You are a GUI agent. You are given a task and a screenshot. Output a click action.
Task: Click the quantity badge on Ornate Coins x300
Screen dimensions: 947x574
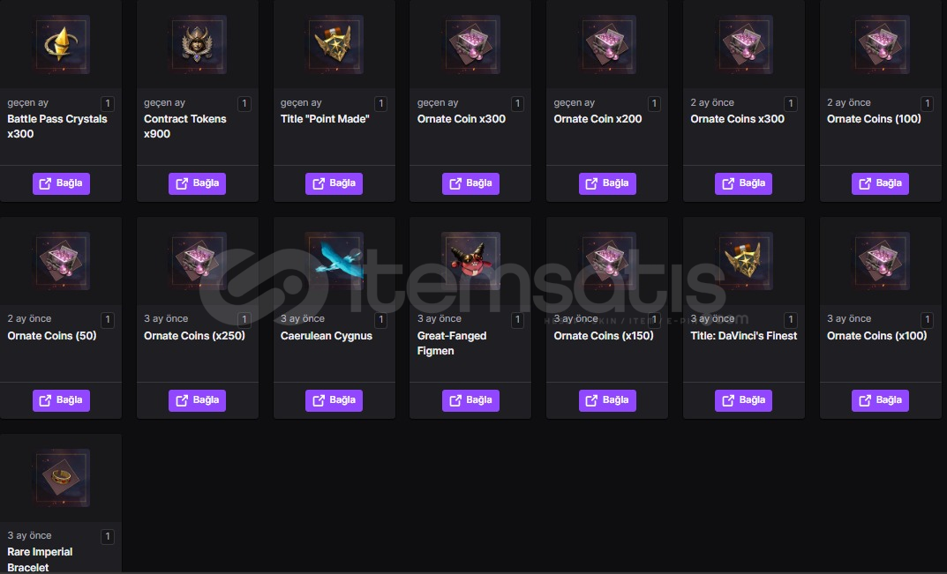[791, 104]
